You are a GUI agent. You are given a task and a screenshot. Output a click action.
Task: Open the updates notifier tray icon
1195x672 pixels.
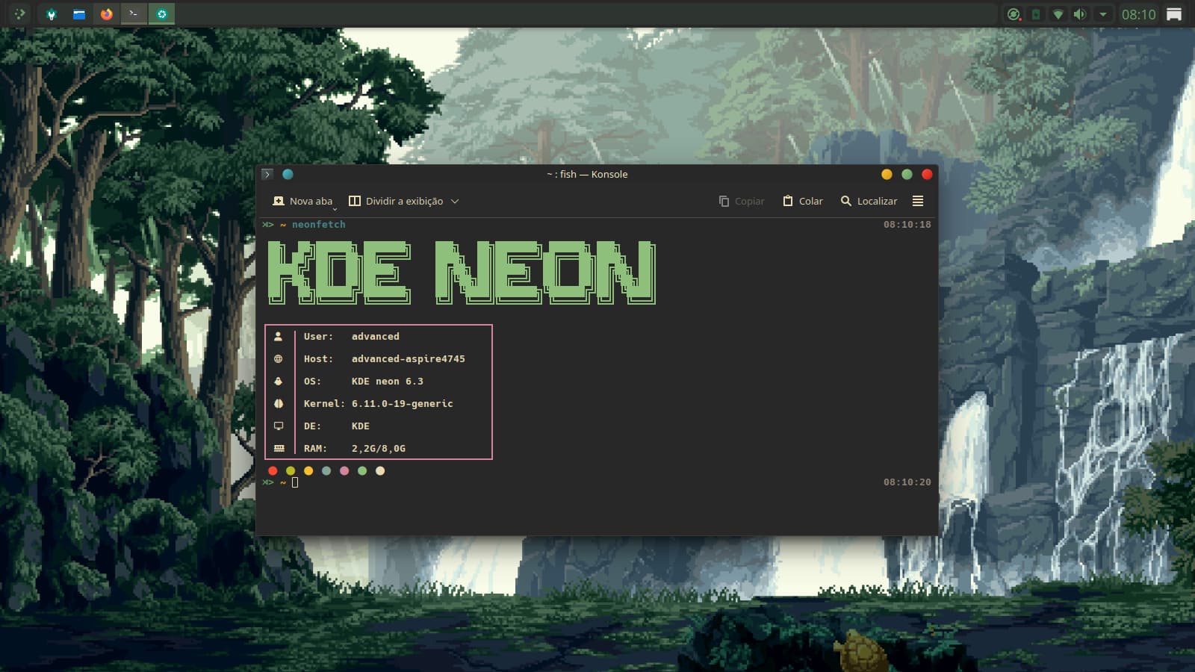coord(1014,14)
